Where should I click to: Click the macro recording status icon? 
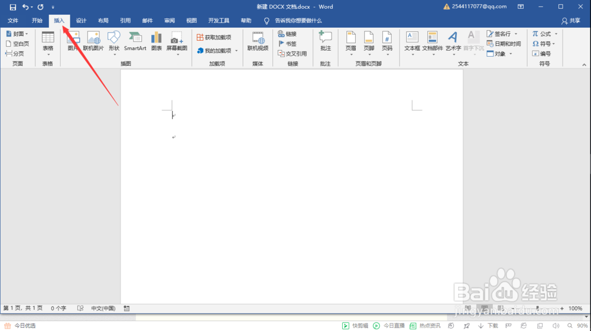pos(126,309)
